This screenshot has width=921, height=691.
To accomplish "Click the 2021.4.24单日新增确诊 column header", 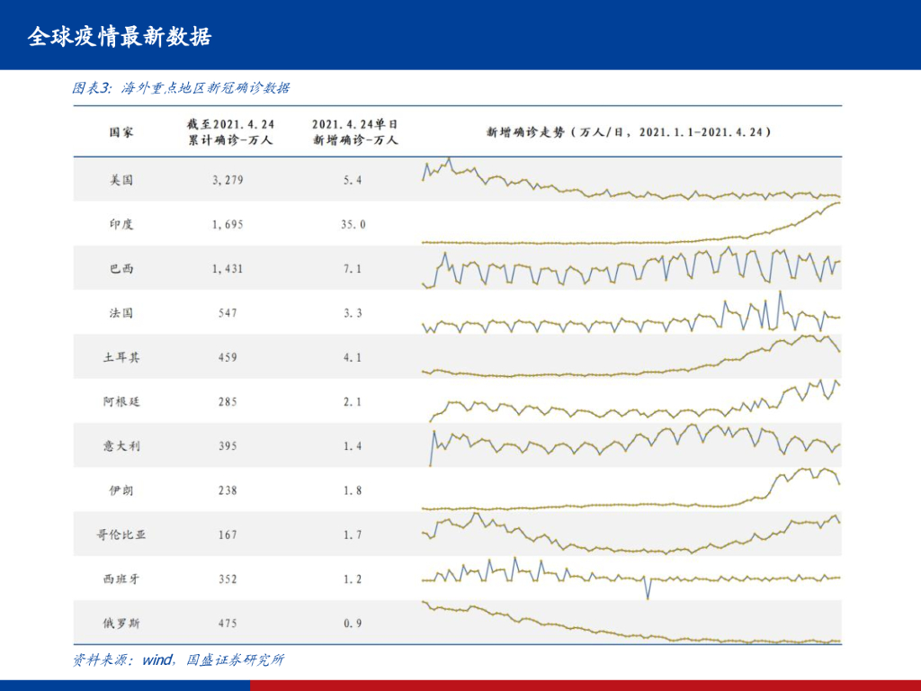I will 354,131.
